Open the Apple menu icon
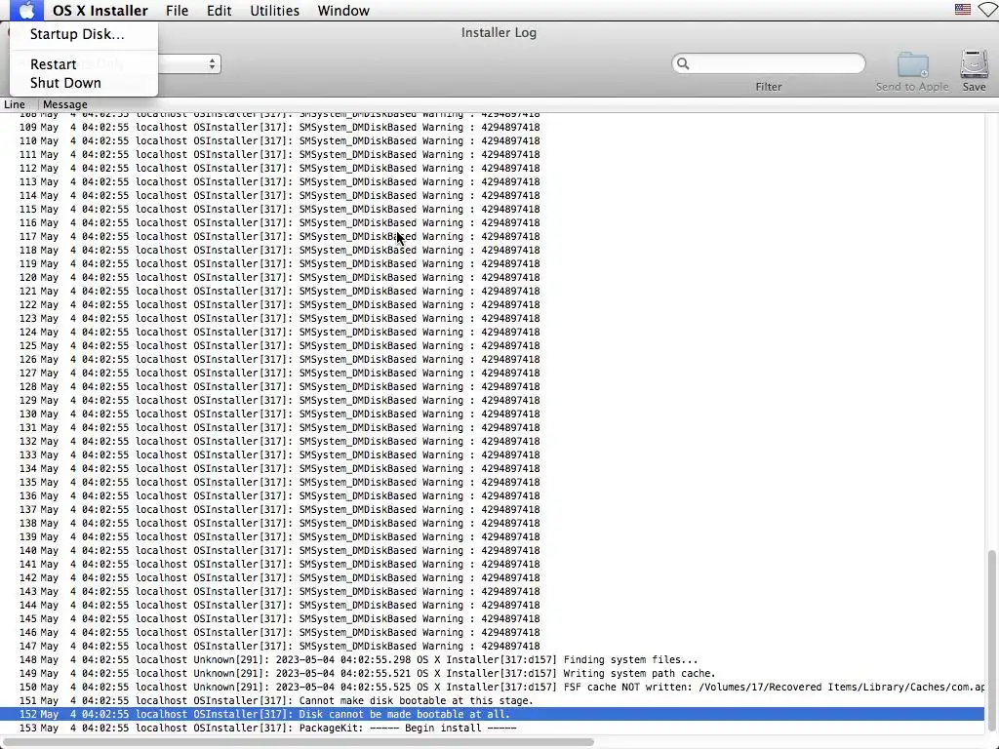The height and width of the screenshot is (749, 999). pos(26,10)
